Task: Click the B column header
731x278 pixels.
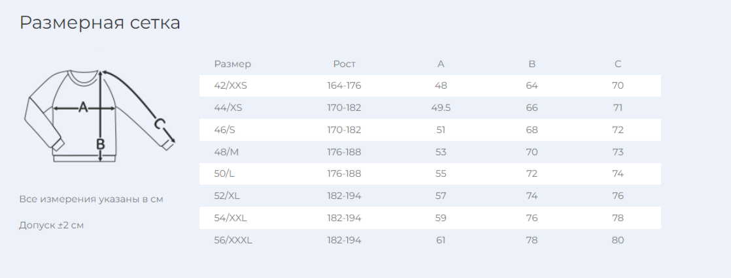Action: tap(532, 64)
